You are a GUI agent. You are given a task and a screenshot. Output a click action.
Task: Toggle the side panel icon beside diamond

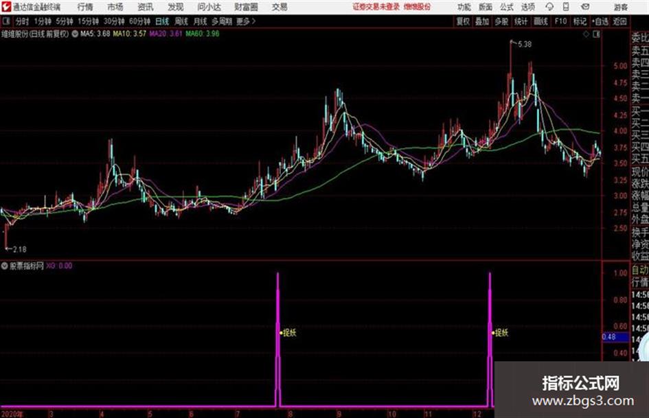point(596,34)
